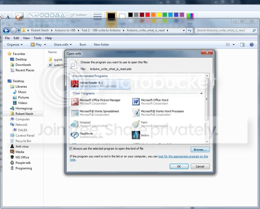The image size is (260, 209).
Task: Select the Notepad program icon
Action: click(x=75, y=124)
